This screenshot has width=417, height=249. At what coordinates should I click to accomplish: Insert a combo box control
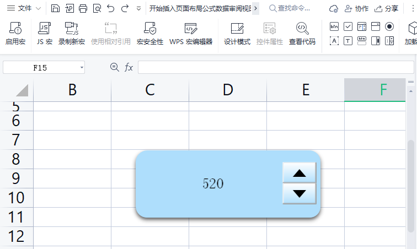click(376, 26)
